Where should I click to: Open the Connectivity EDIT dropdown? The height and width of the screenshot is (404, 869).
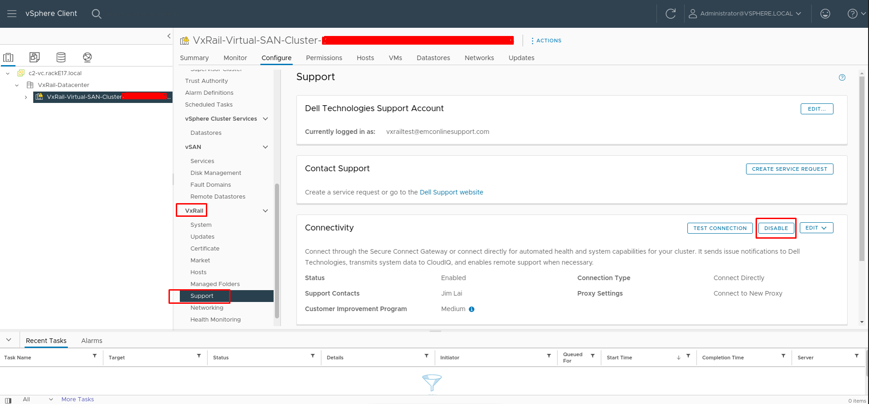816,228
